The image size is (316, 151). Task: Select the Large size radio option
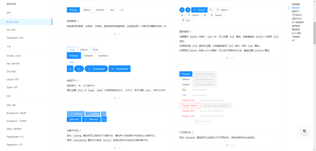tap(72, 50)
